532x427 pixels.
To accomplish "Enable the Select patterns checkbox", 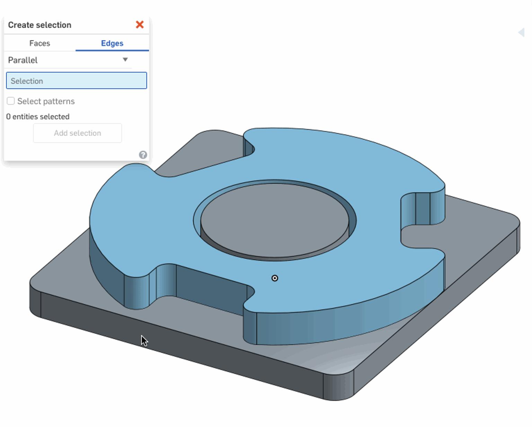I will [x=11, y=100].
